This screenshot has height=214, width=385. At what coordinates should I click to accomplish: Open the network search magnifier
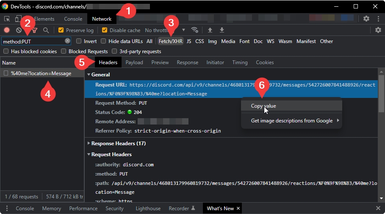[x=46, y=30]
